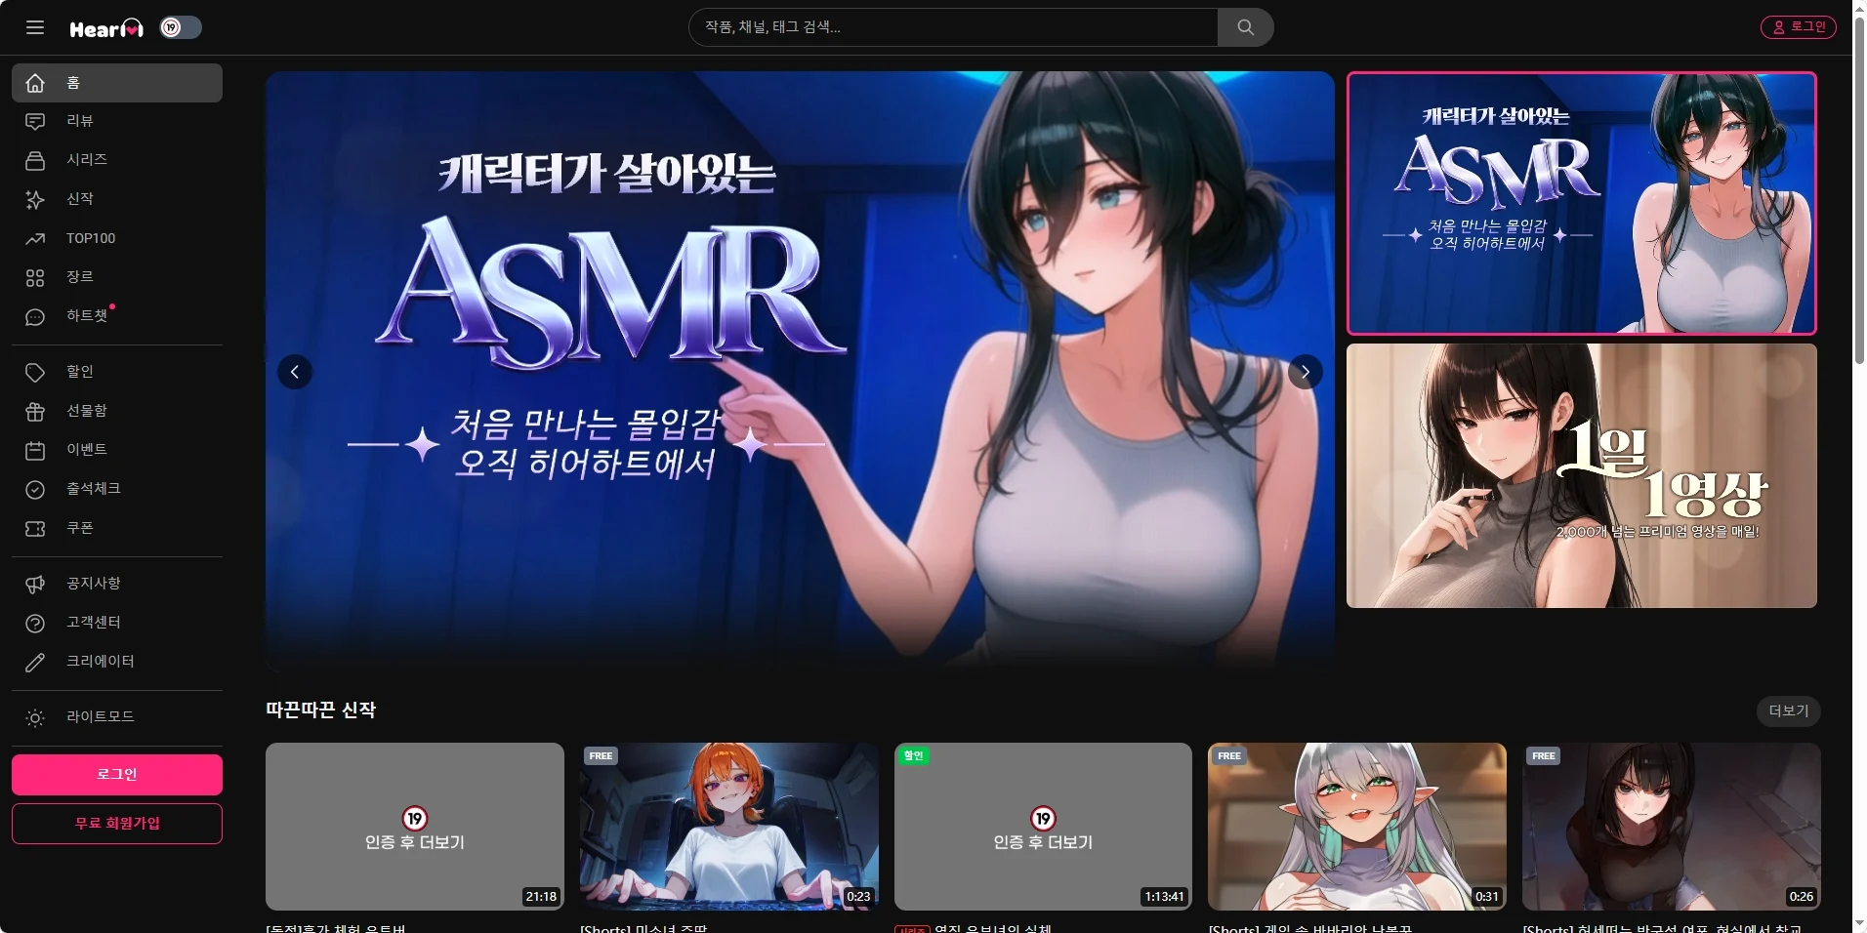Toggle the 19+ adult content switch
1867x933 pixels.
click(x=181, y=27)
